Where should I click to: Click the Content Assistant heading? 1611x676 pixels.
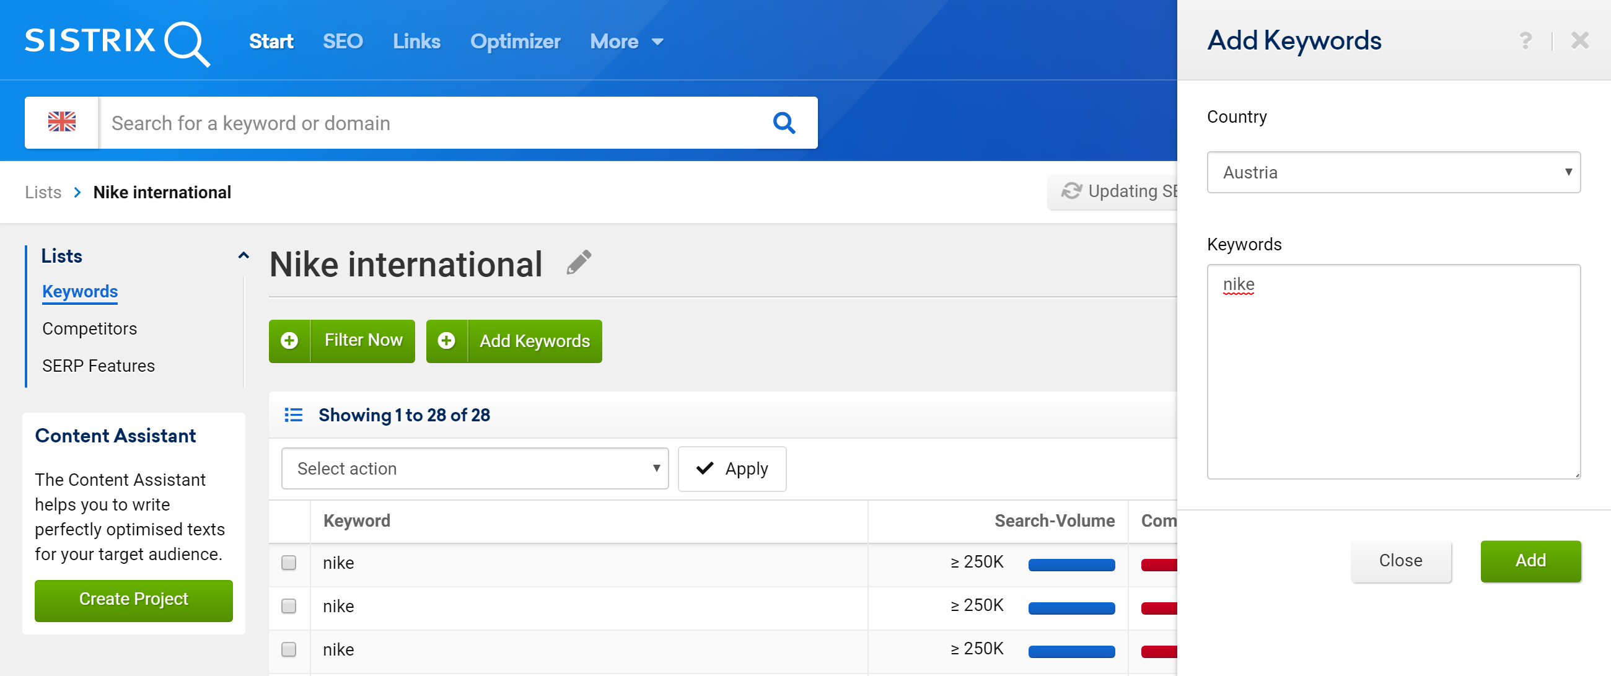point(116,436)
